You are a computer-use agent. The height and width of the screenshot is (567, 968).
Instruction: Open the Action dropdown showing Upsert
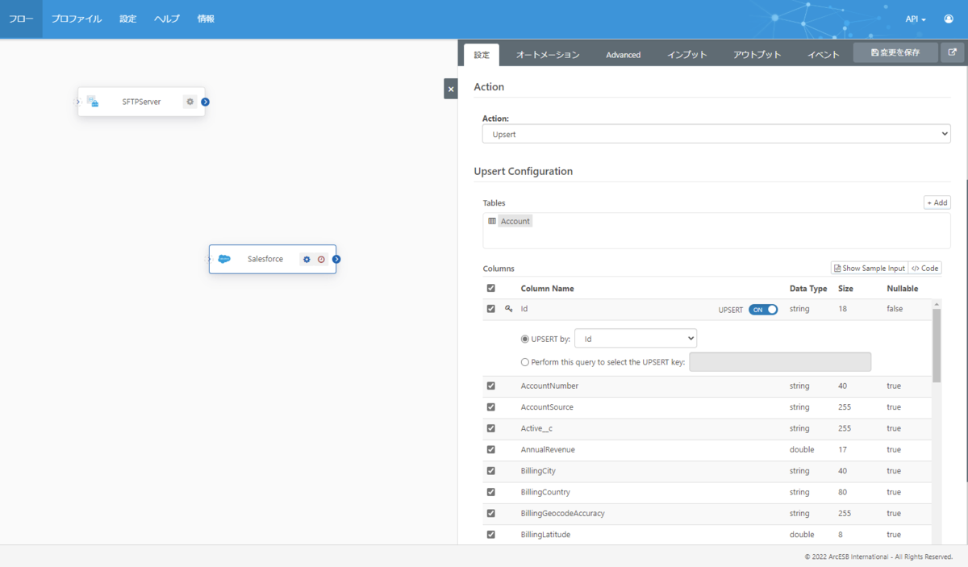716,134
